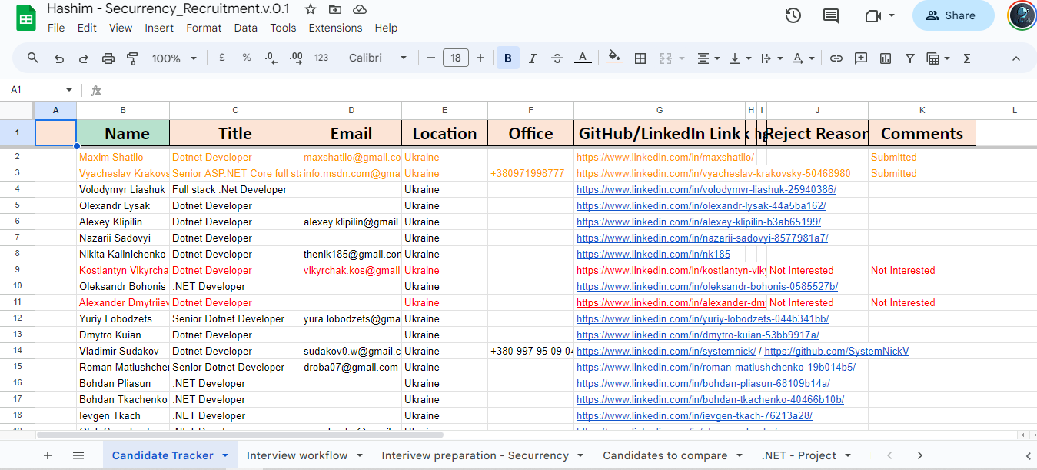Click the Insert chart icon
This screenshot has height=470, width=1037.
pos(886,58)
